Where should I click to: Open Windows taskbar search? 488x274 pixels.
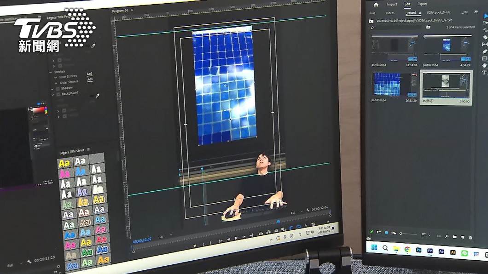(385, 248)
